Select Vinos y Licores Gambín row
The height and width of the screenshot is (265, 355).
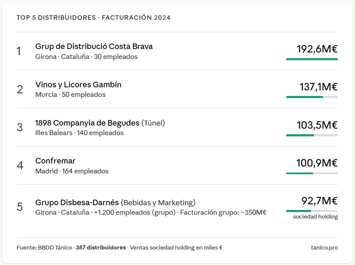[x=177, y=89]
